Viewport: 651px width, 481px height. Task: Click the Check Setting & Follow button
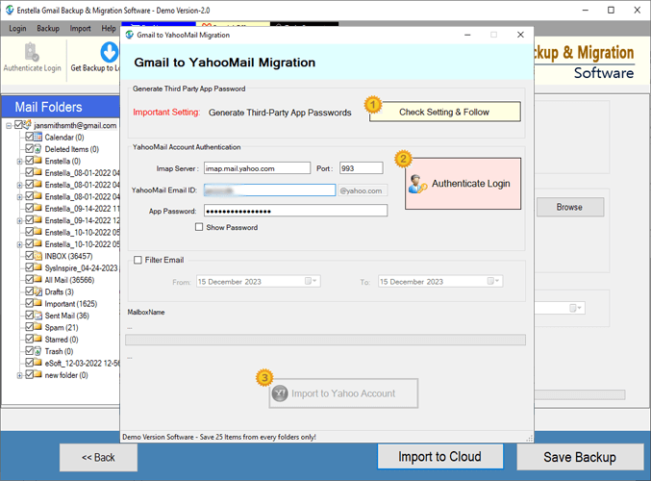click(444, 112)
